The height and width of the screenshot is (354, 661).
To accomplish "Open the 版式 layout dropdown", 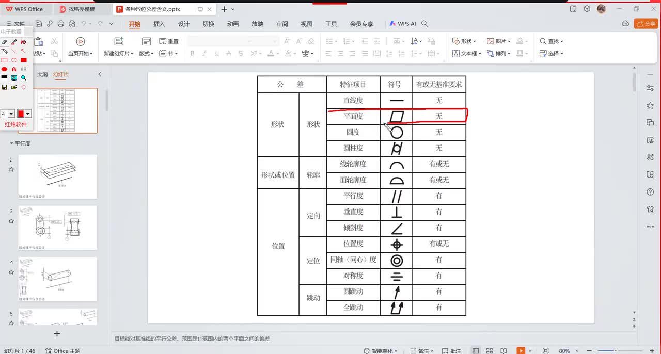I will click(x=146, y=53).
